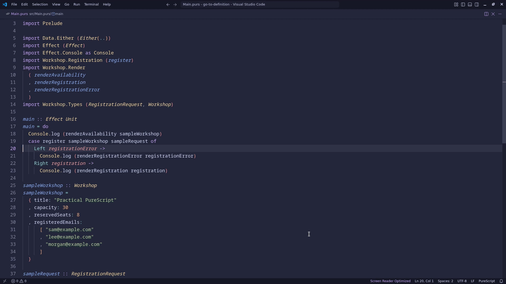Click the VS Code logo icon
Screen dimensions: 506x284
(5, 4)
